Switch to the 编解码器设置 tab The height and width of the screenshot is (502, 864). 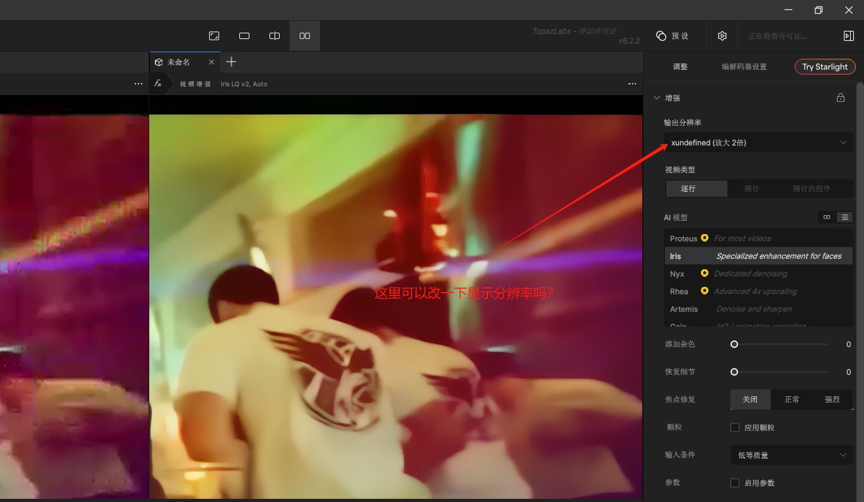(744, 67)
